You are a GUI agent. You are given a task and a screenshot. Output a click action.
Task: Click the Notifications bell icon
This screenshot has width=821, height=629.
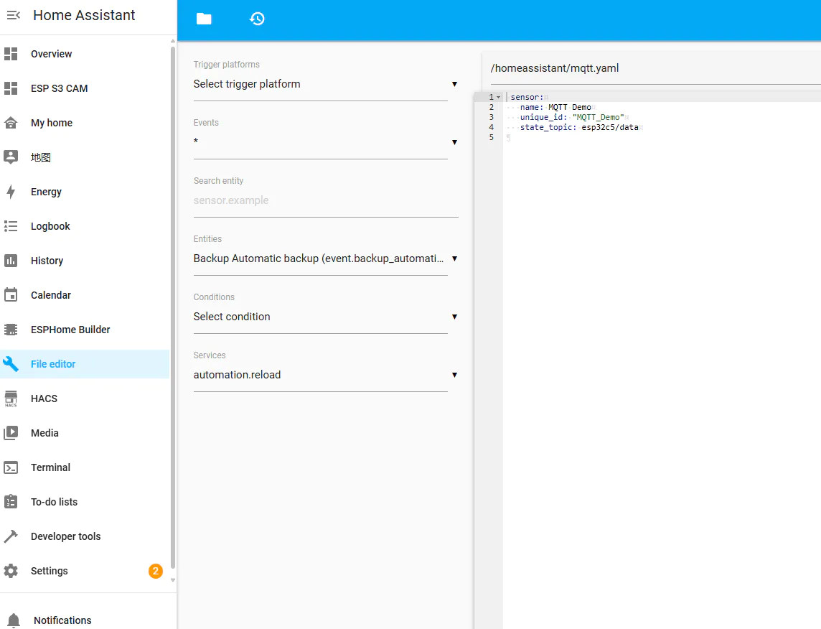pos(14,620)
